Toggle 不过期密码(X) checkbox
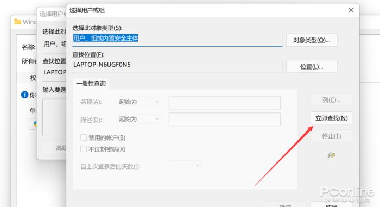 (84, 149)
